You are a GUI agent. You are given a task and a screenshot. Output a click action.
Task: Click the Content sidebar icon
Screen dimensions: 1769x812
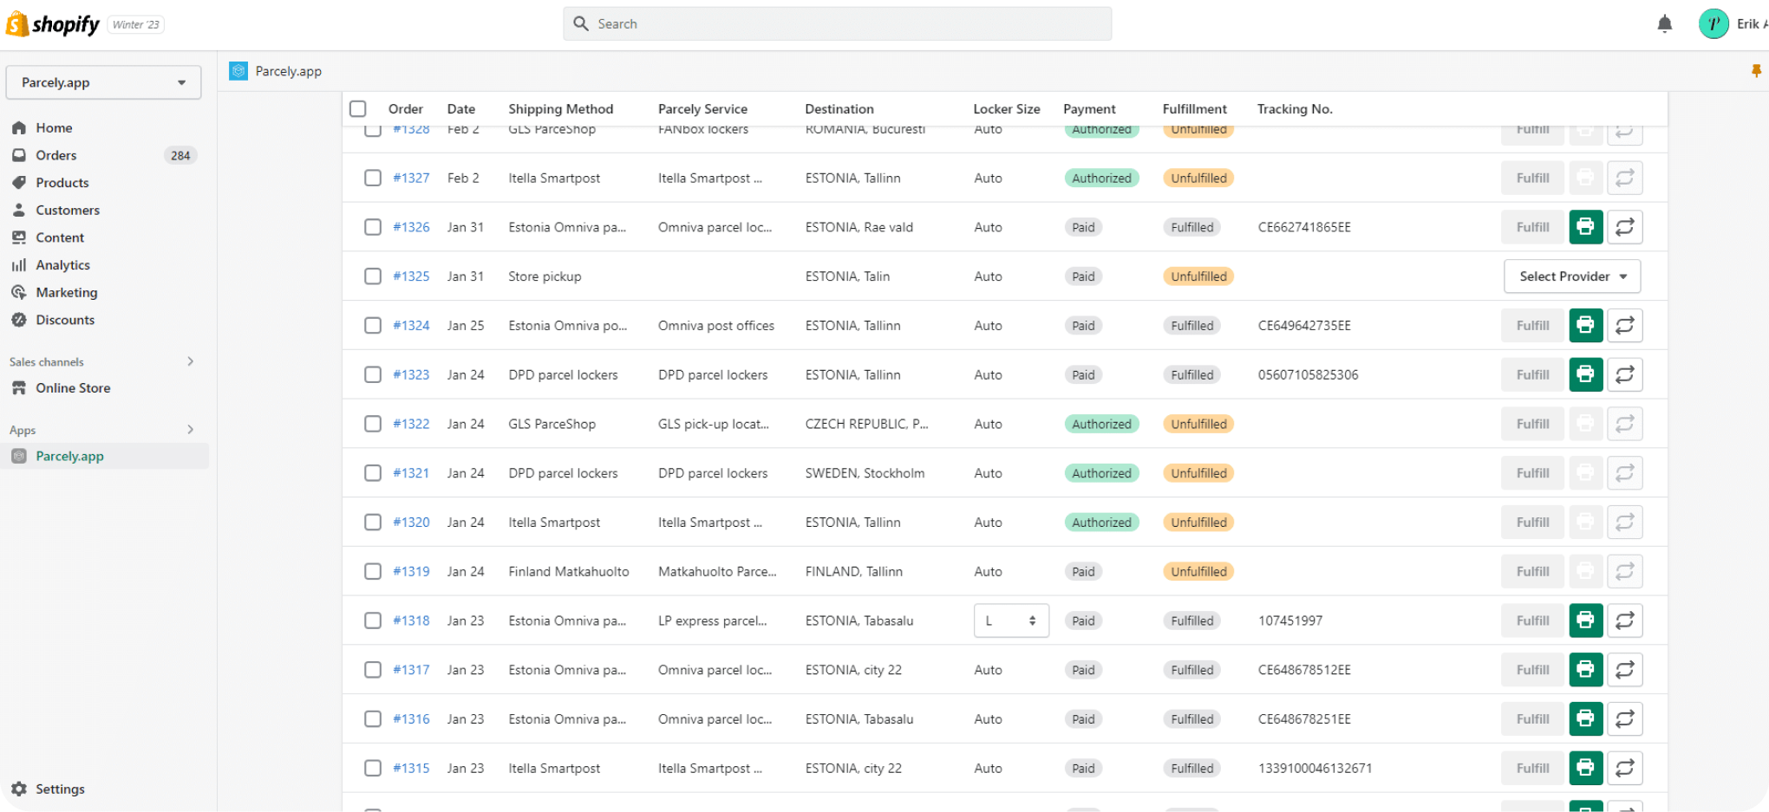pyautogui.click(x=19, y=237)
